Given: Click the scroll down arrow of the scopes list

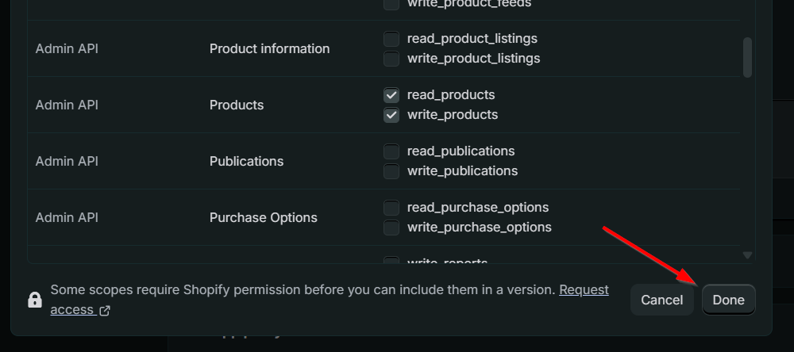Looking at the screenshot, I should coord(746,255).
